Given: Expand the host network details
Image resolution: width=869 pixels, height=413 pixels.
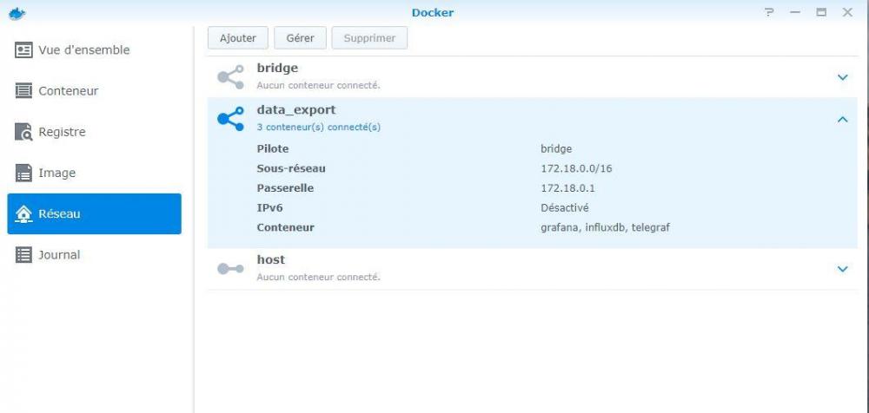Looking at the screenshot, I should pyautogui.click(x=842, y=269).
